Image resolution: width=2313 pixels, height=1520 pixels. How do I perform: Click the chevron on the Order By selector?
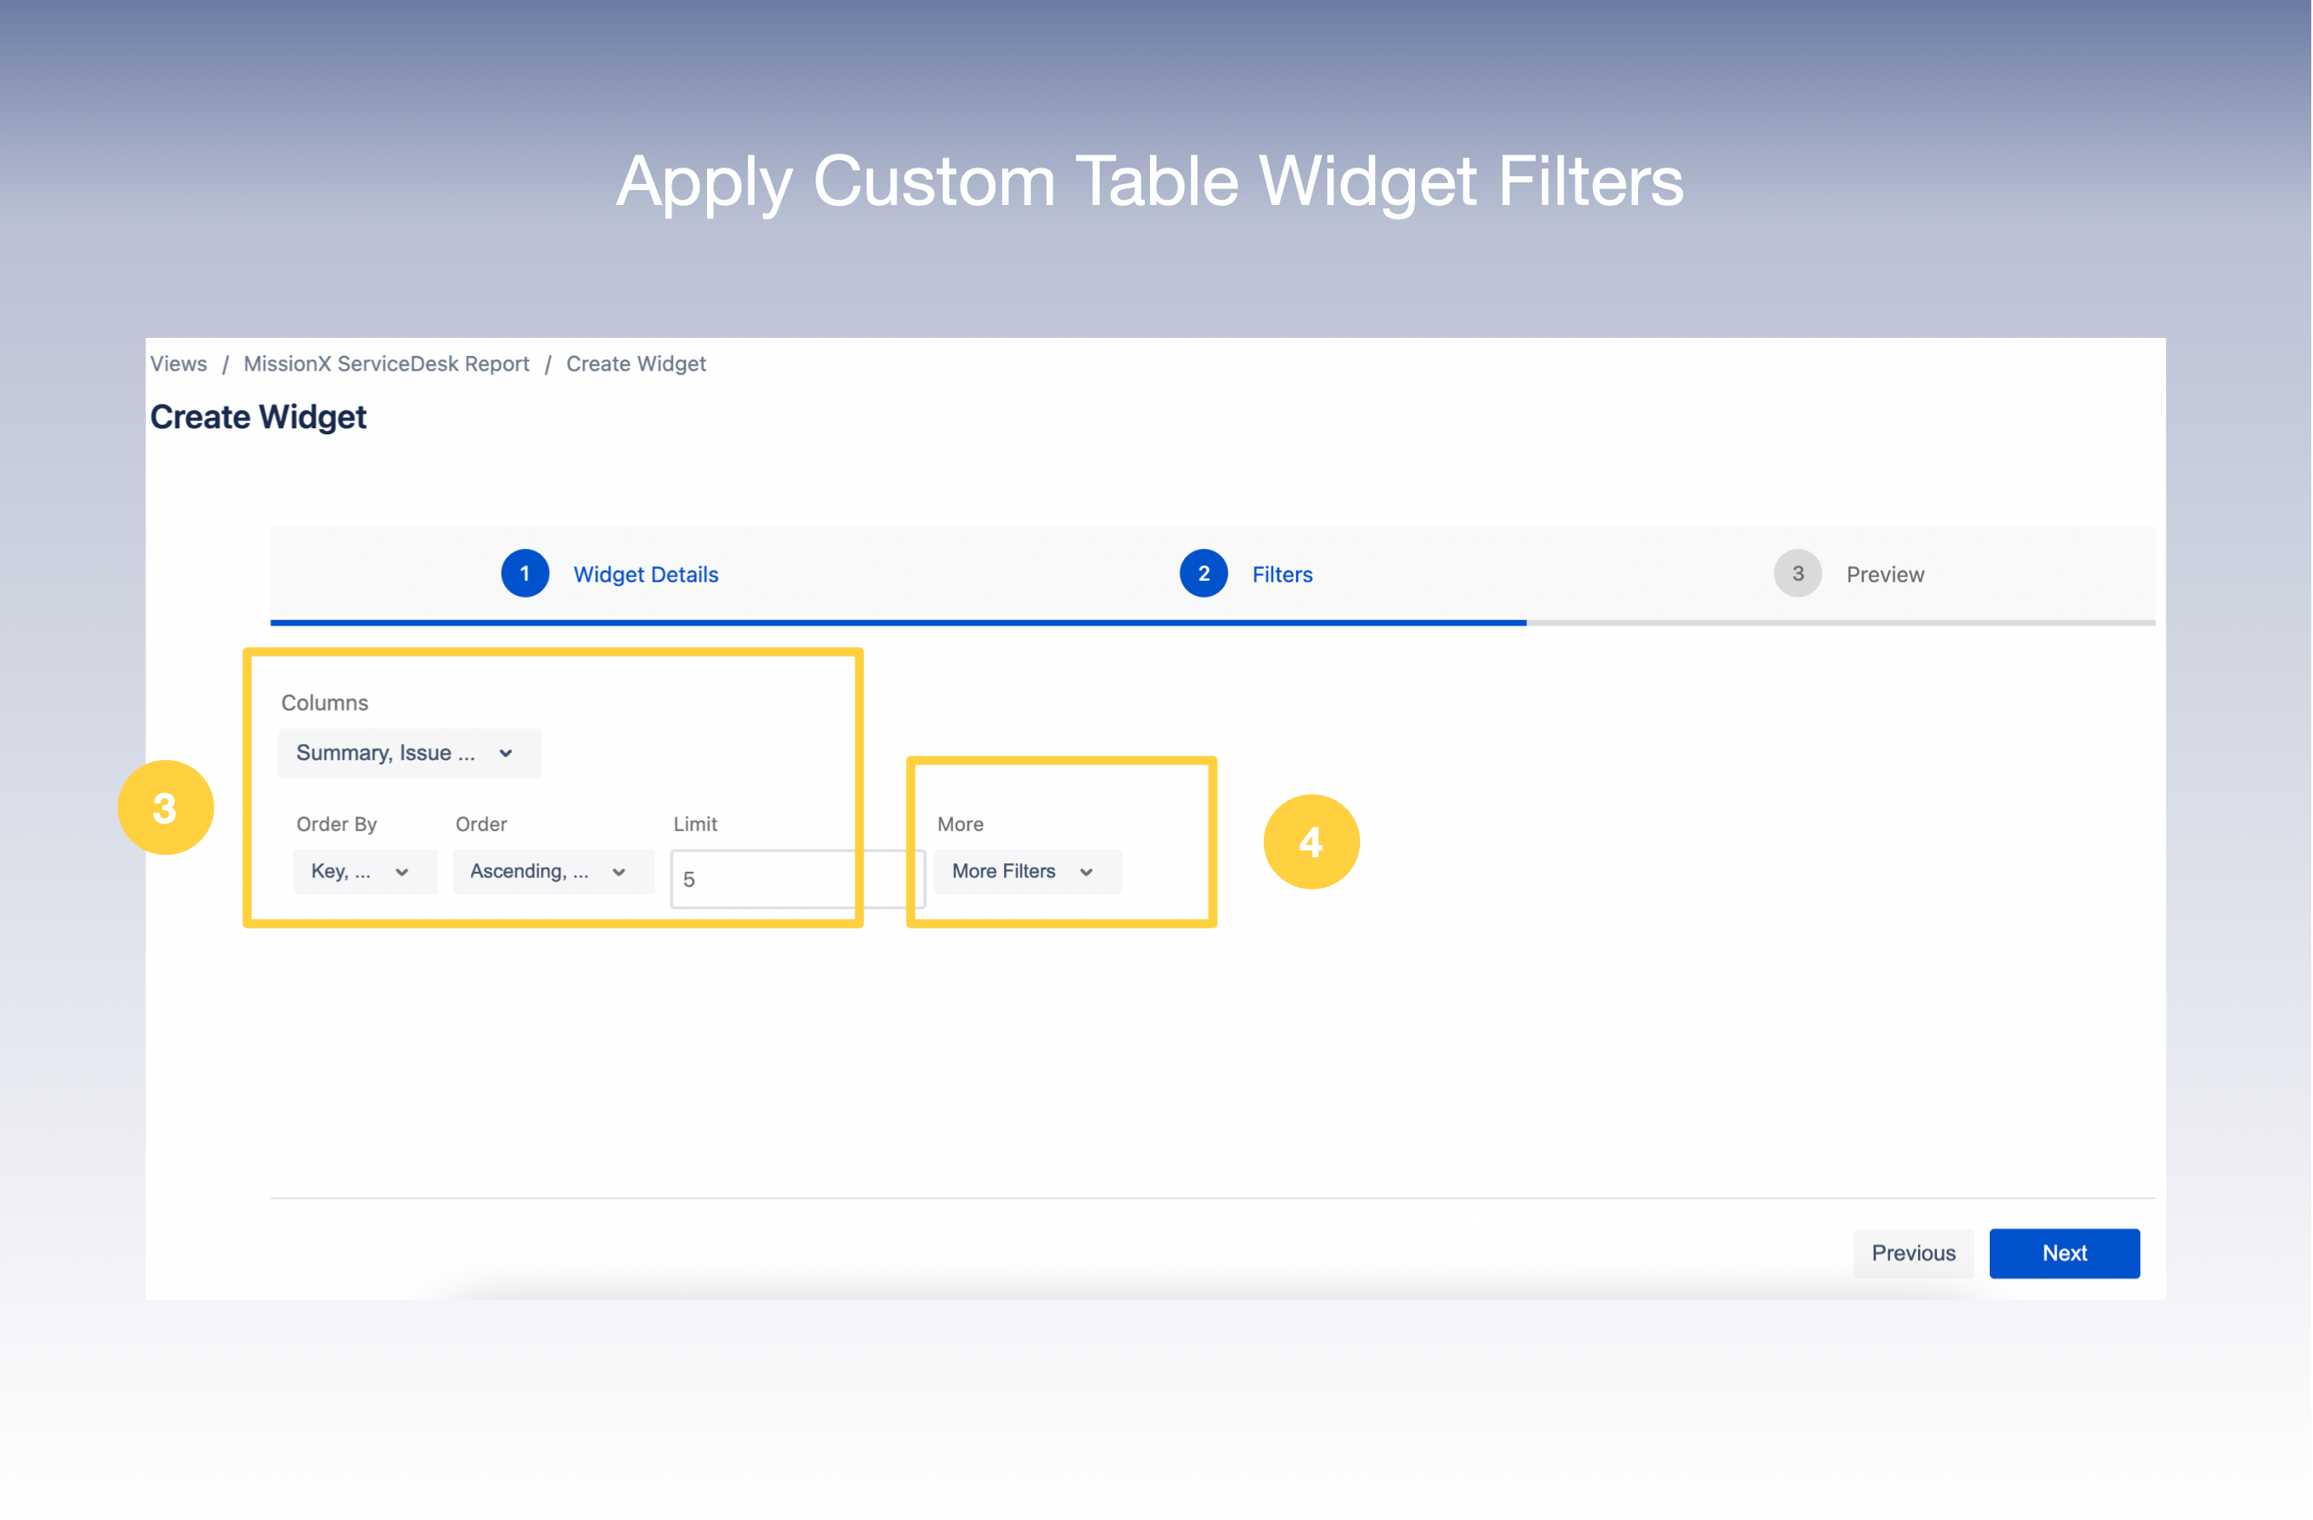[x=402, y=872]
